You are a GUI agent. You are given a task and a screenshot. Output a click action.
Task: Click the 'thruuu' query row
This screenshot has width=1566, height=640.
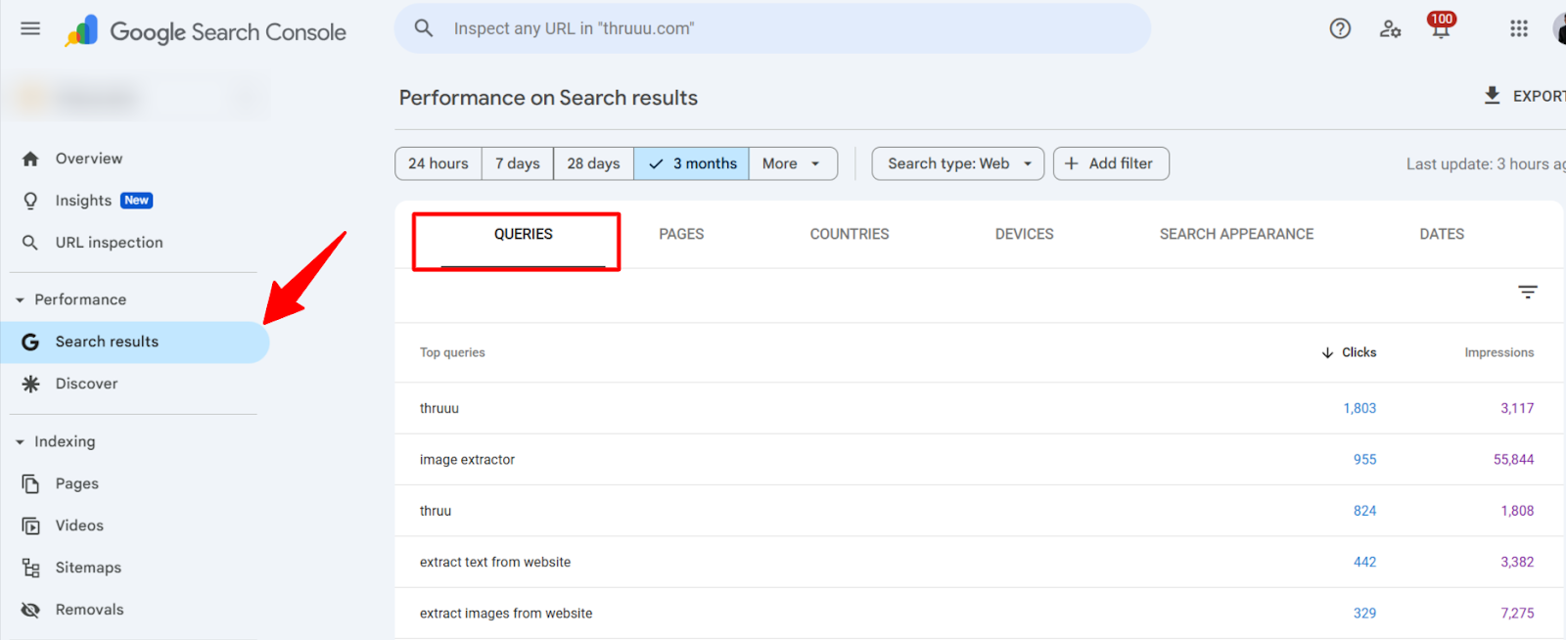(979, 408)
